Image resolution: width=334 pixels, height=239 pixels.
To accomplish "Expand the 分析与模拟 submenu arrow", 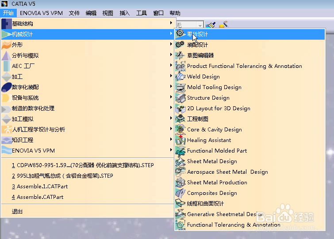I will point(171,55).
